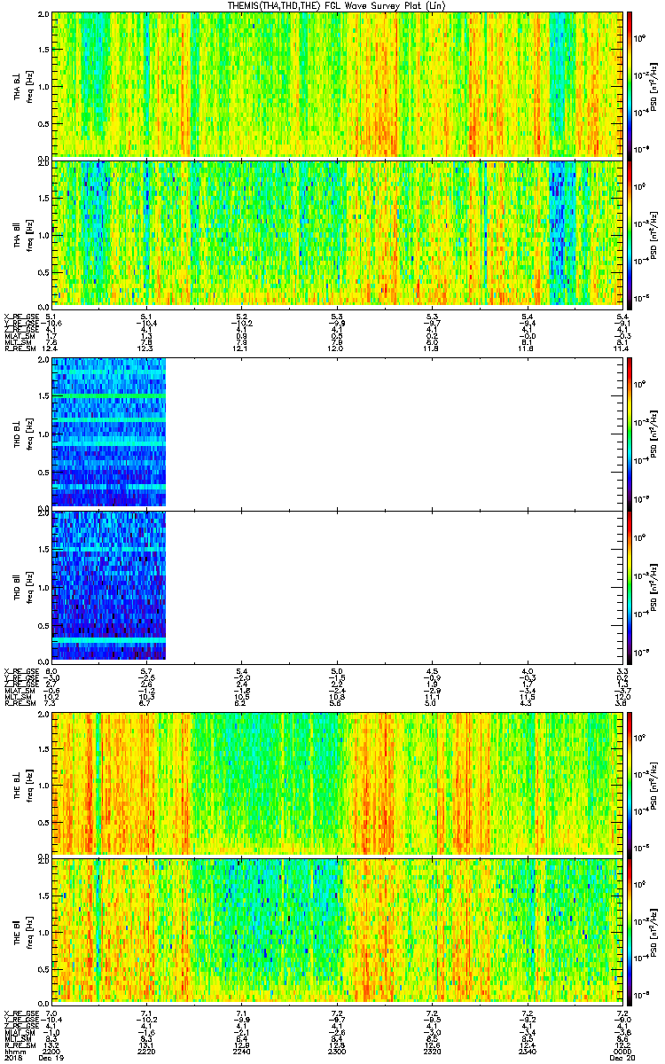Click inside the THA B-parallel spectrogram panel
The width and height of the screenshot is (665, 1064).
(338, 233)
